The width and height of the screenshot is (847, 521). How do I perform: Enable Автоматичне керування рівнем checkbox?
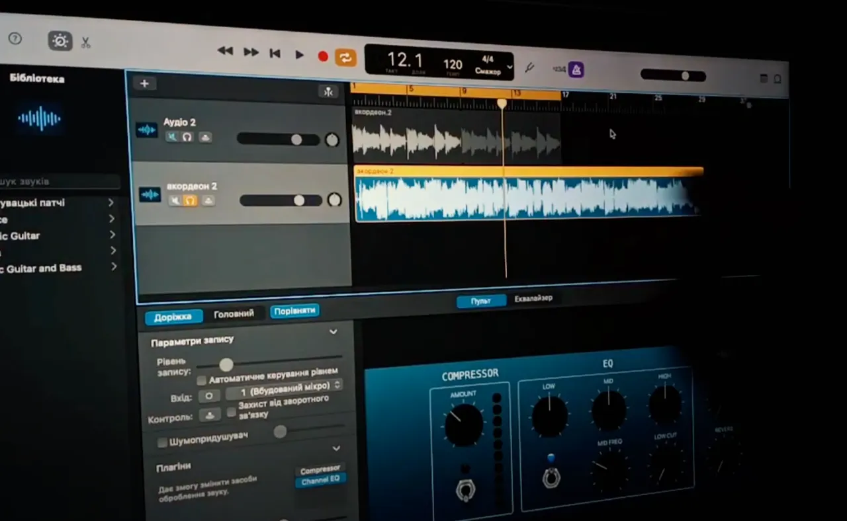(x=202, y=381)
